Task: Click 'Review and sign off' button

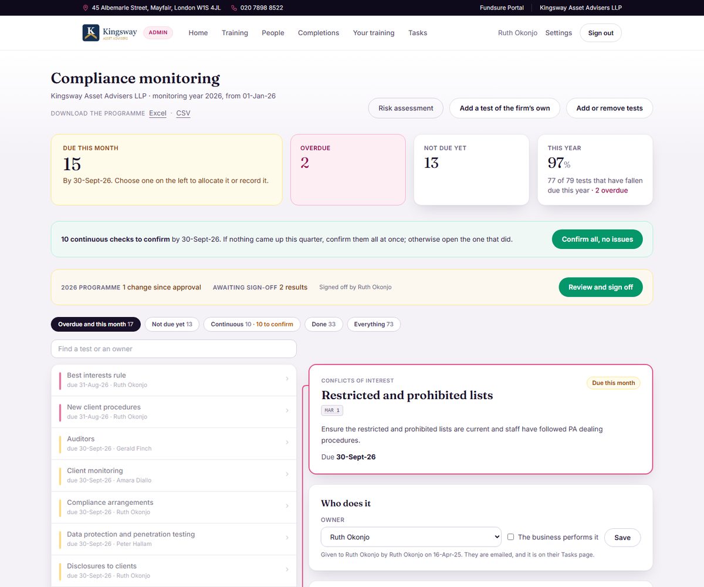Action: (x=601, y=287)
